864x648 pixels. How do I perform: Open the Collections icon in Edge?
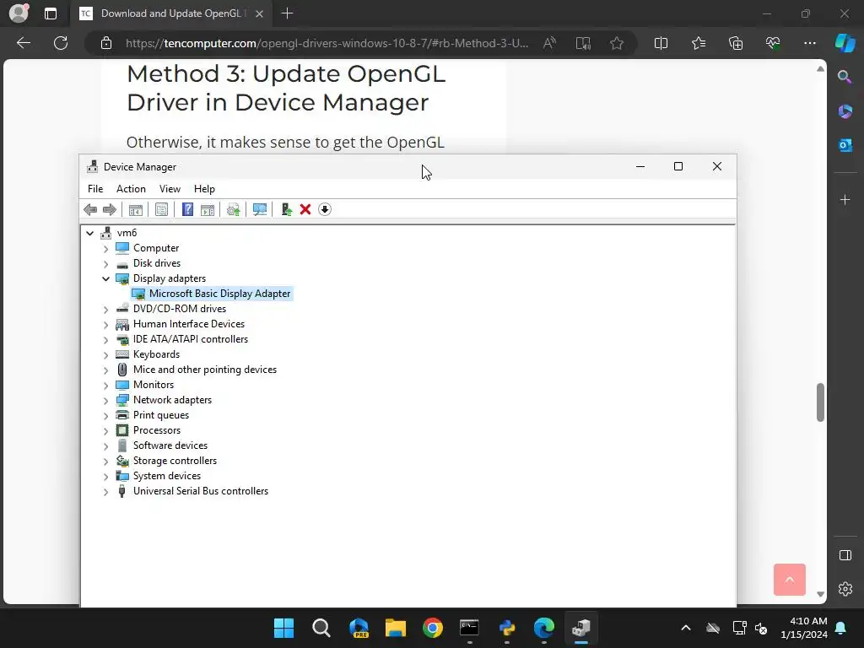736,43
